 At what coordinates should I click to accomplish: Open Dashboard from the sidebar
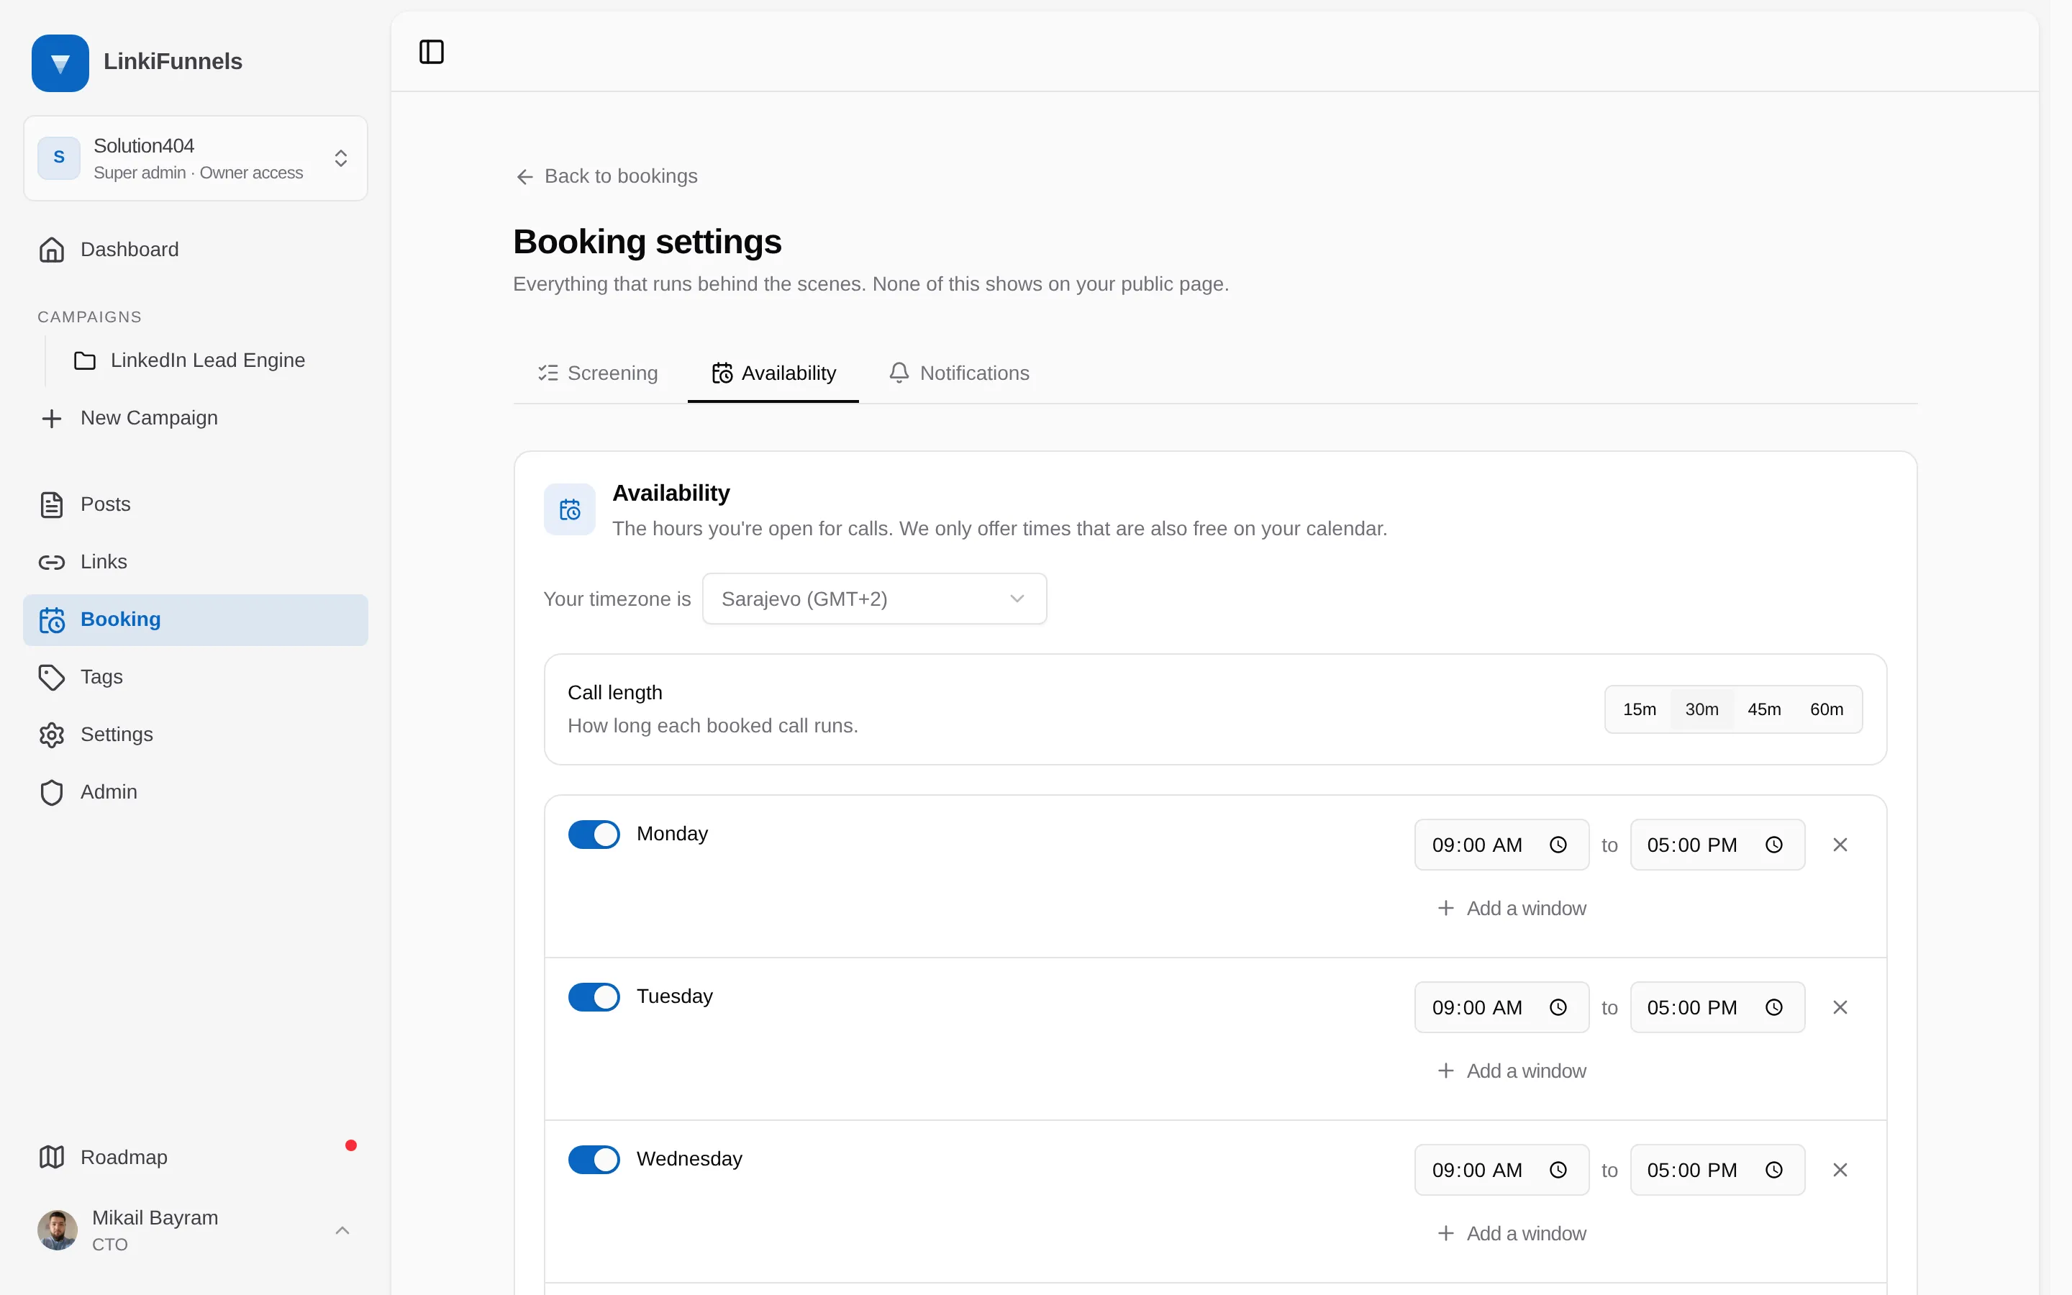tap(195, 249)
